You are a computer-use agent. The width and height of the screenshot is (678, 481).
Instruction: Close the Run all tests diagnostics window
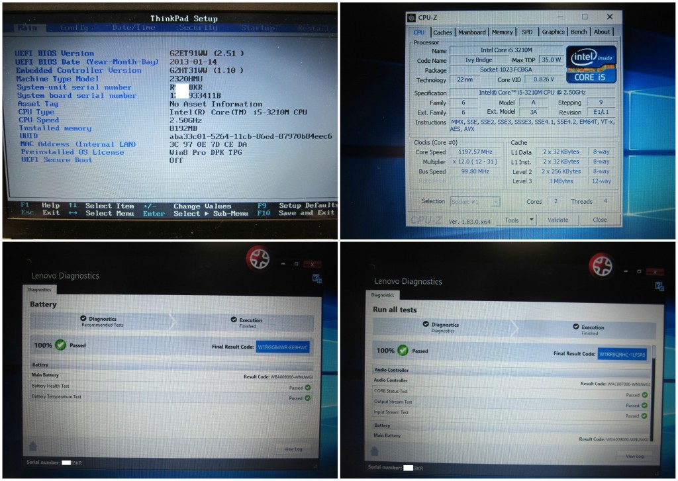pos(655,271)
